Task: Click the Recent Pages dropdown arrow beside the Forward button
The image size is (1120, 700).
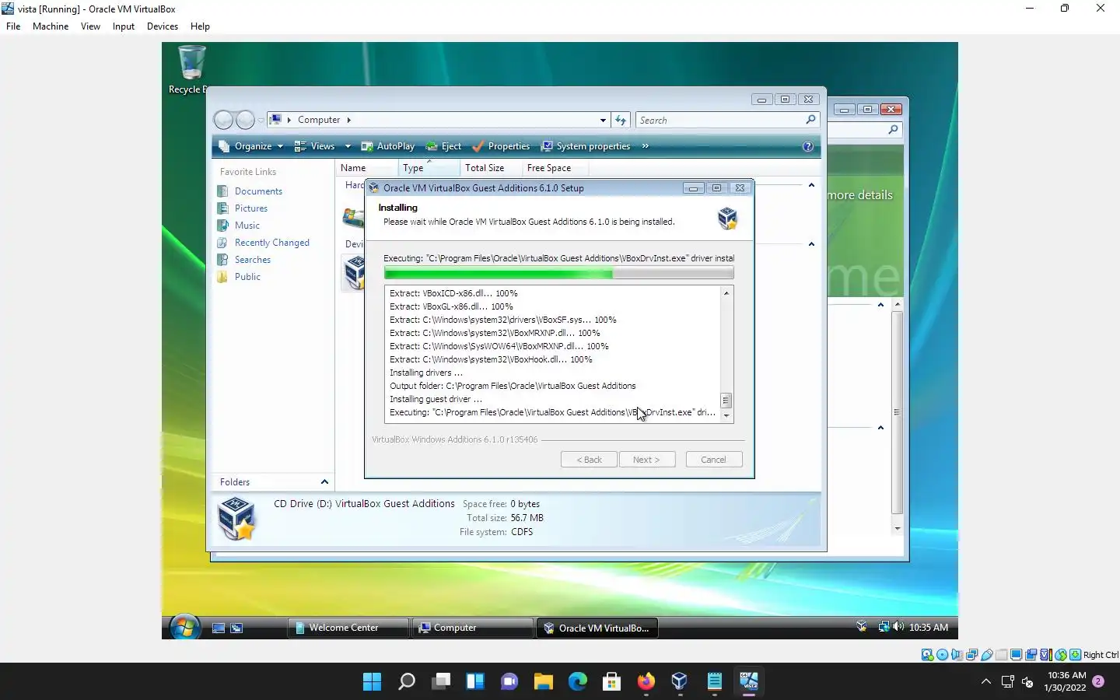Action: coord(261,121)
